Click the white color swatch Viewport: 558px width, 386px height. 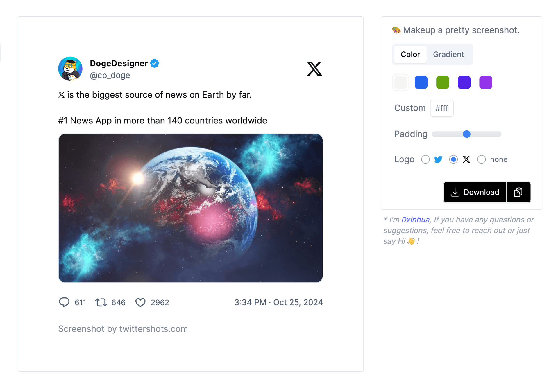pos(400,82)
